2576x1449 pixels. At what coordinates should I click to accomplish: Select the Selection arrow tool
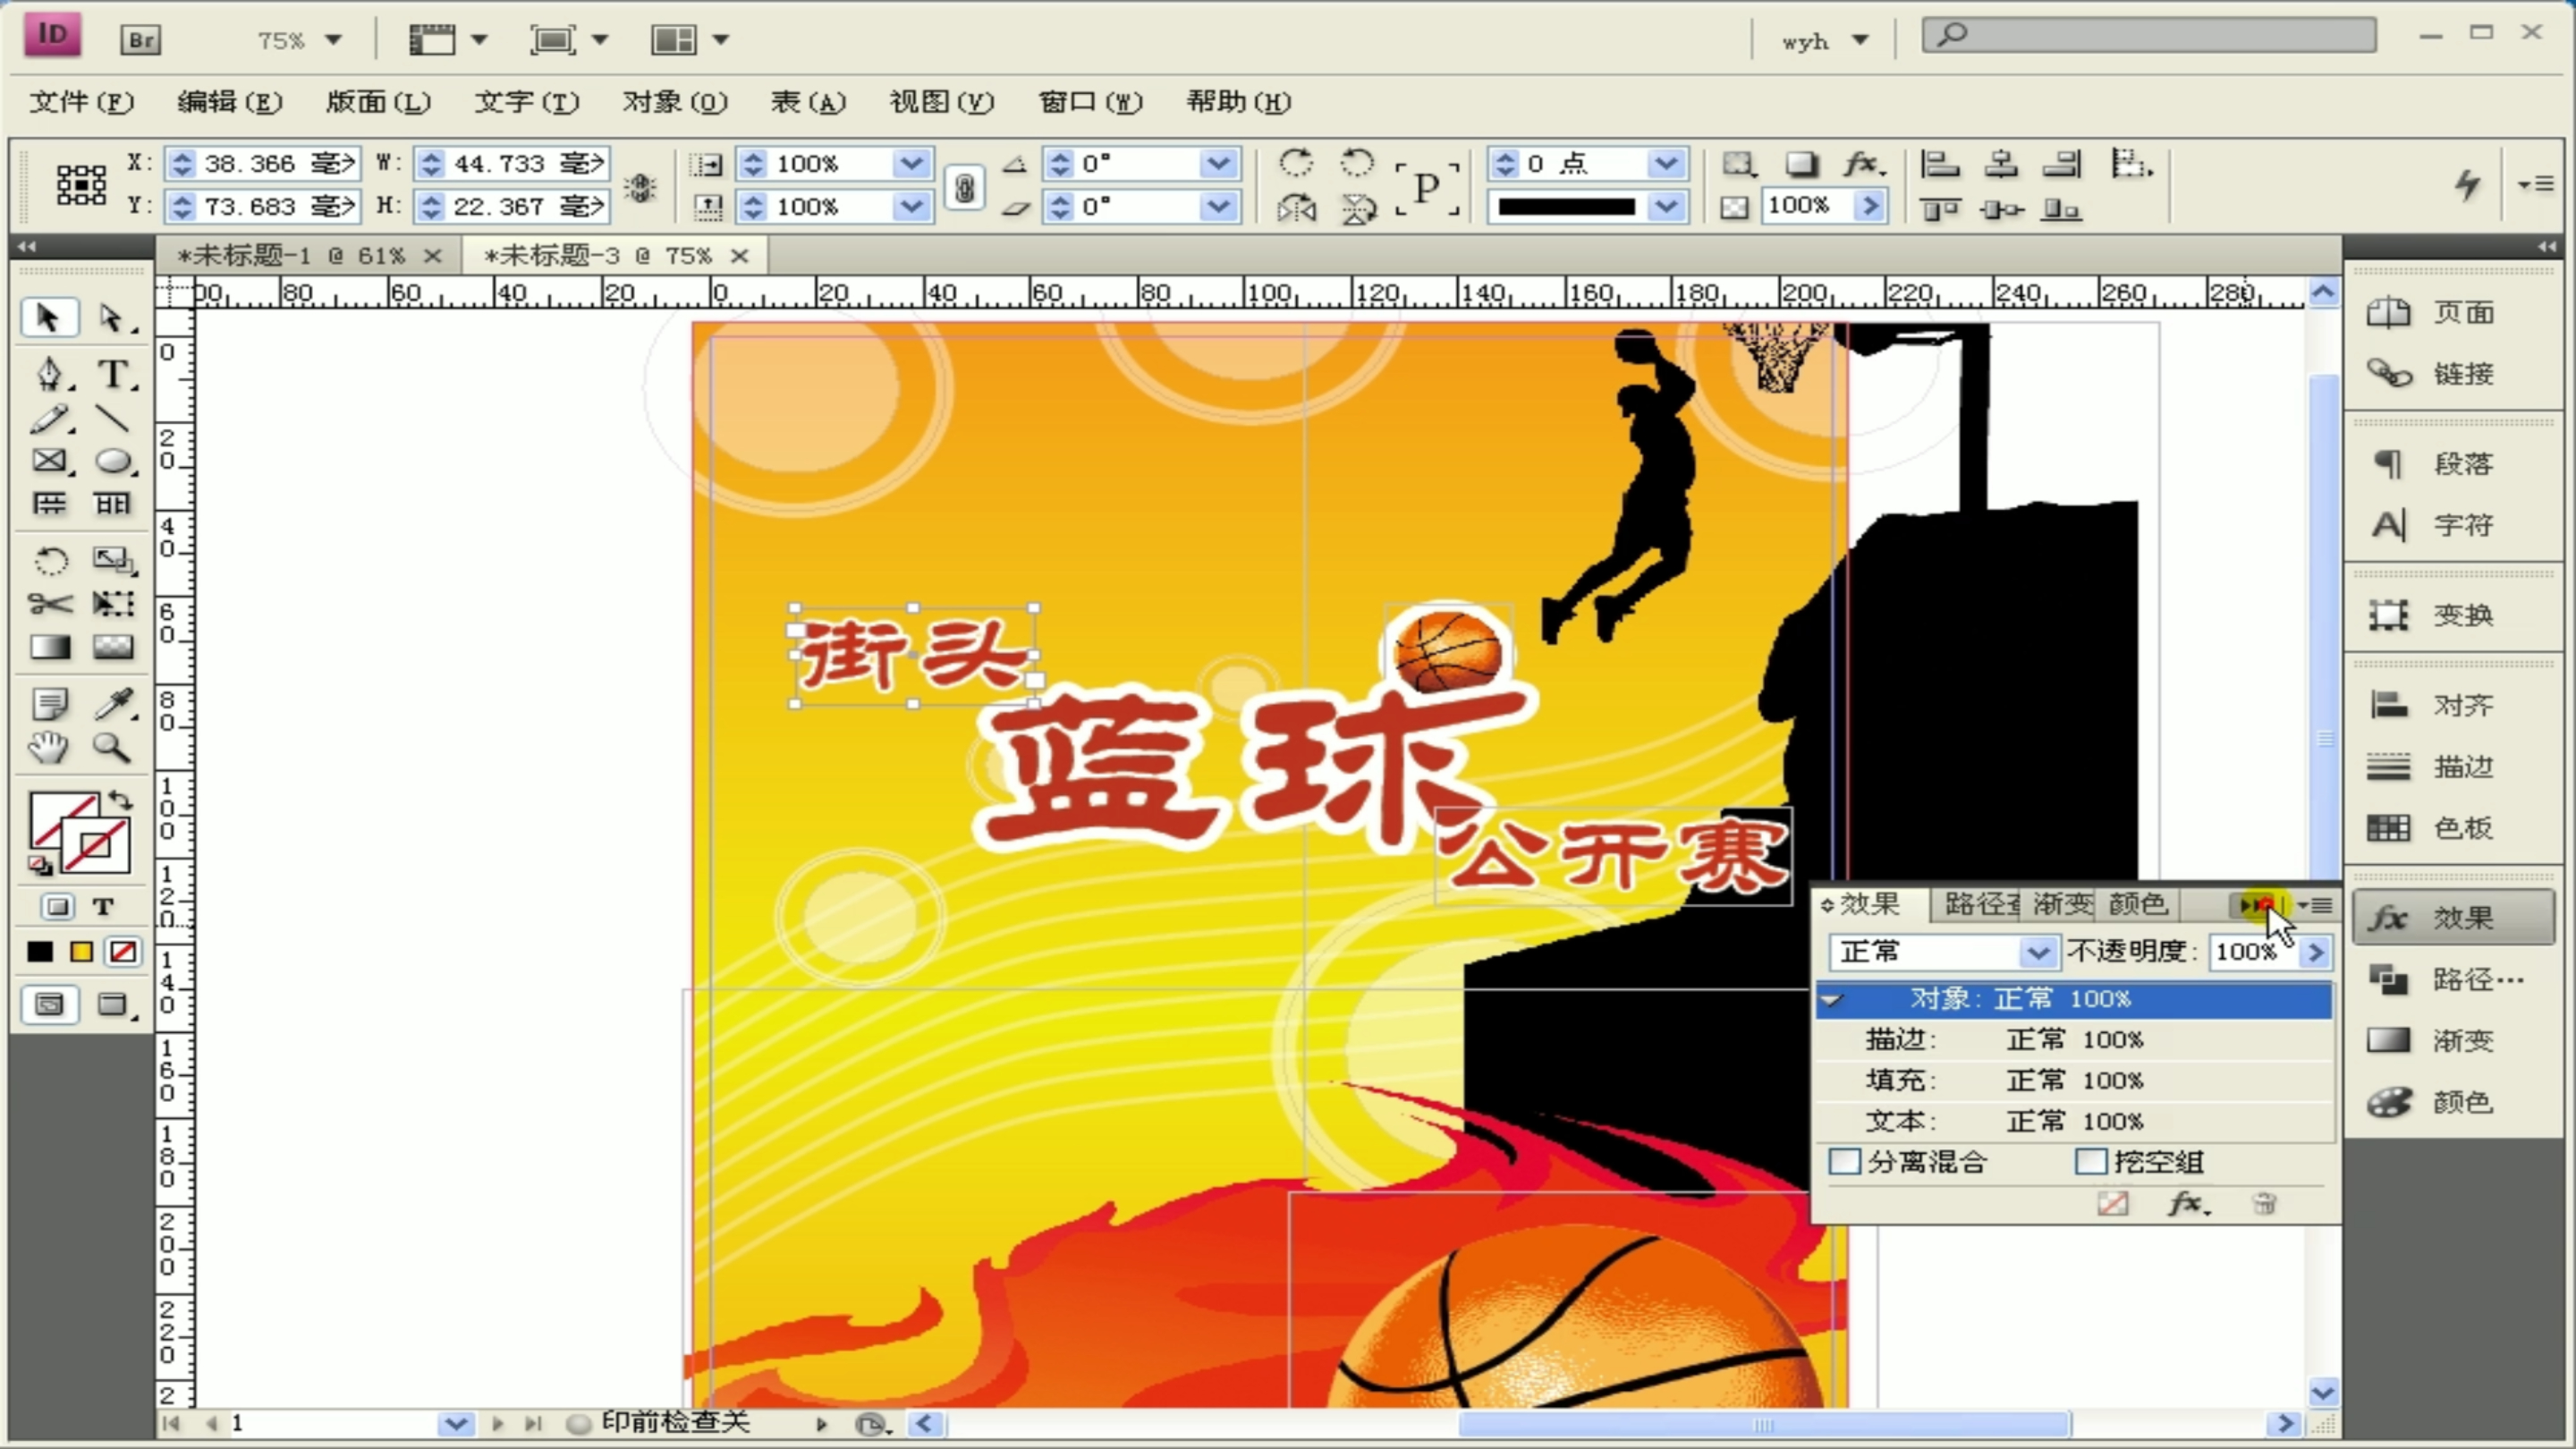point(48,318)
